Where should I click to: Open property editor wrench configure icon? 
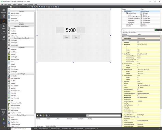point(161,30)
